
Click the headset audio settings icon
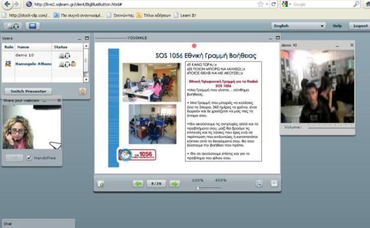[x=13, y=26]
